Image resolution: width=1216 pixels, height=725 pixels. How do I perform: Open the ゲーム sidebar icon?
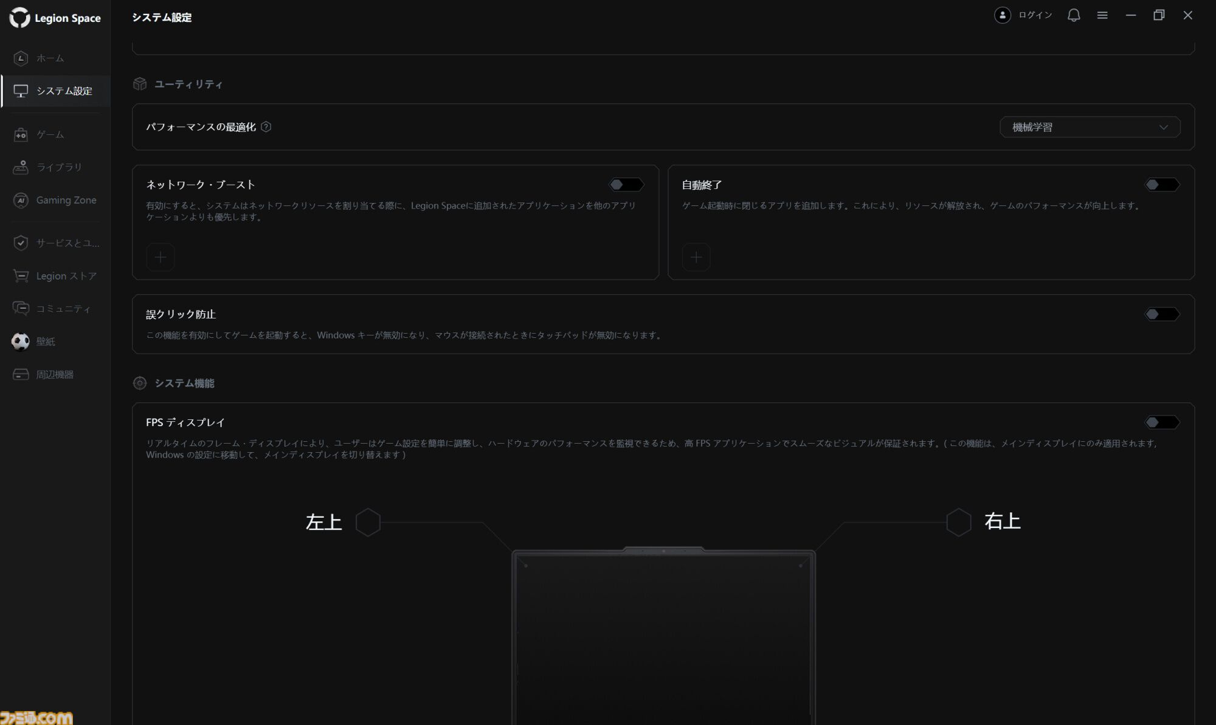click(21, 134)
